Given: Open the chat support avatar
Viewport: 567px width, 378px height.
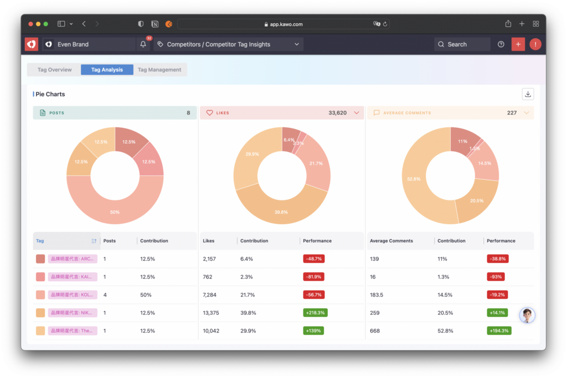Looking at the screenshot, I should (527, 315).
